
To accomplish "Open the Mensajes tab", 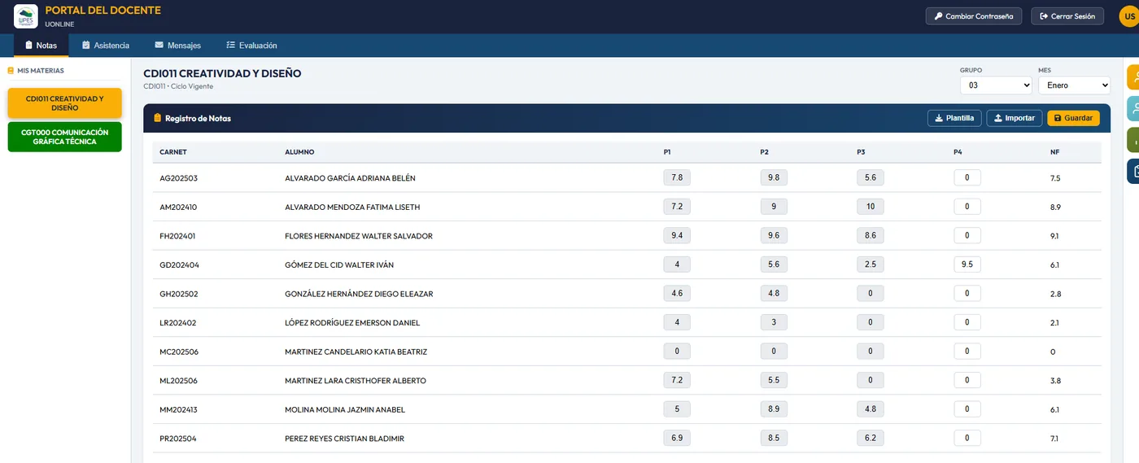I will coord(177,46).
